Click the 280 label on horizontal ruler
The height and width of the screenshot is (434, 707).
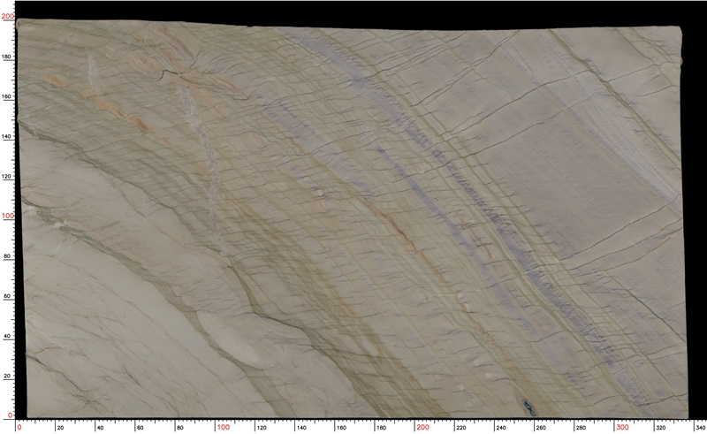coord(581,427)
